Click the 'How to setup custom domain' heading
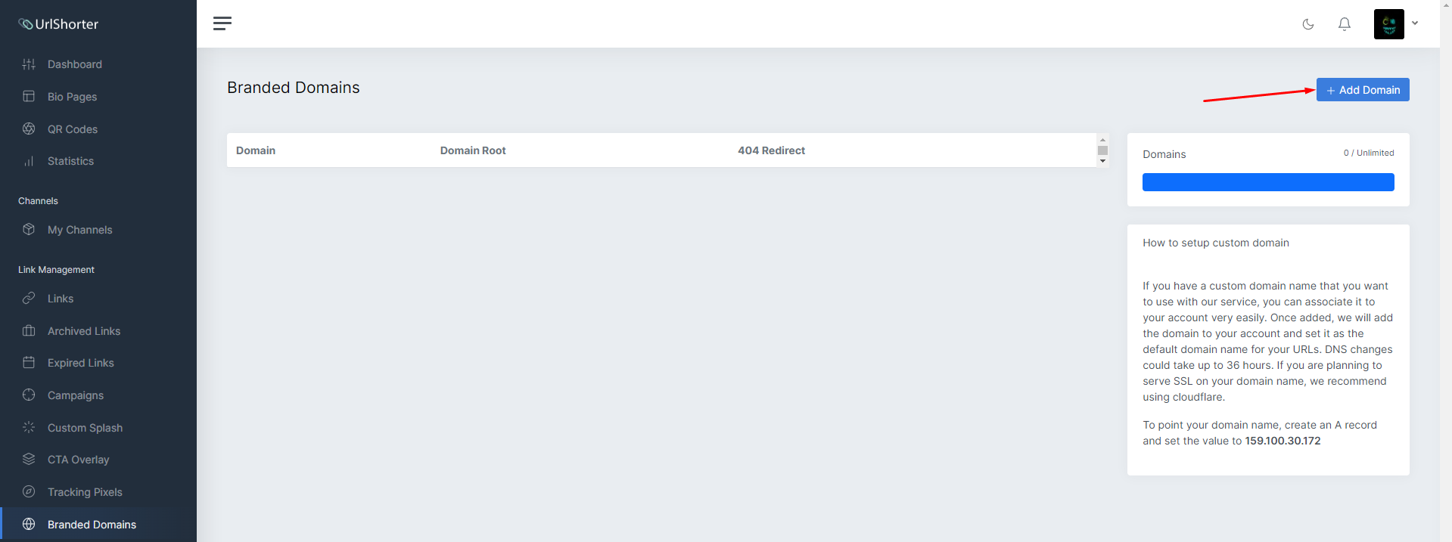This screenshot has height=542, width=1452. [1216, 243]
